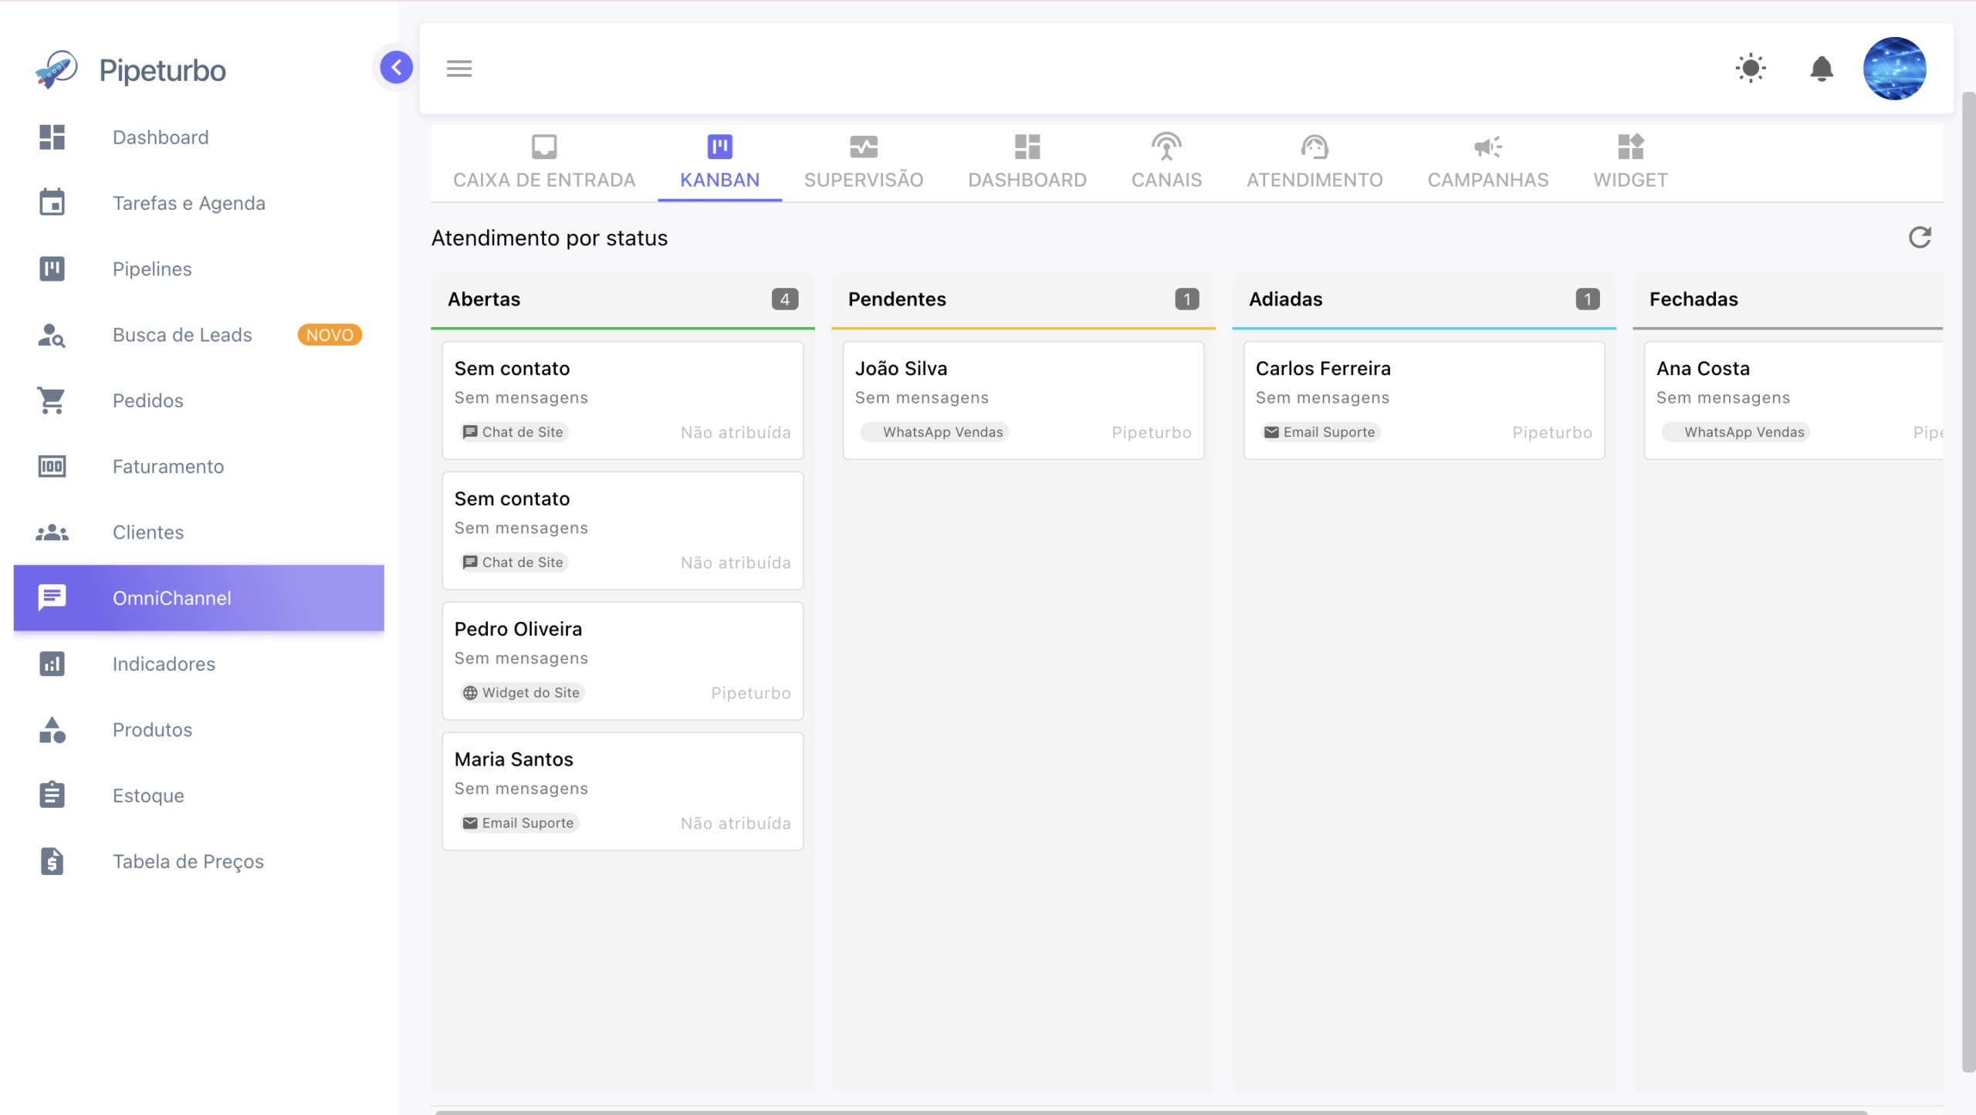The height and width of the screenshot is (1115, 1976).
Task: Click the horizontal scrollbar under the kanban
Action: click(x=1150, y=1112)
